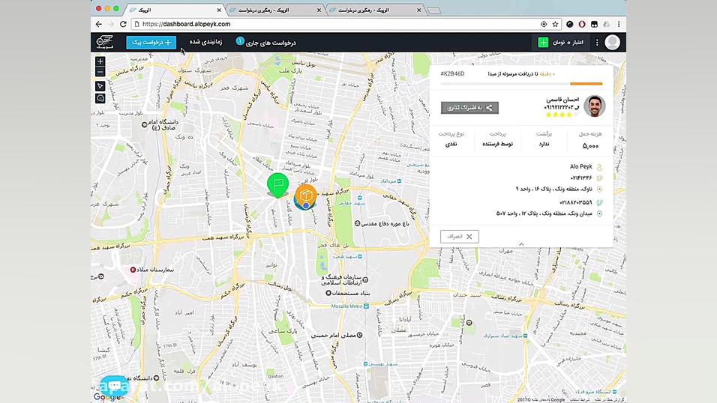Viewport: 717px width, 403px height.
Task: Click the red Opera-style extension icon
Action: (582, 24)
